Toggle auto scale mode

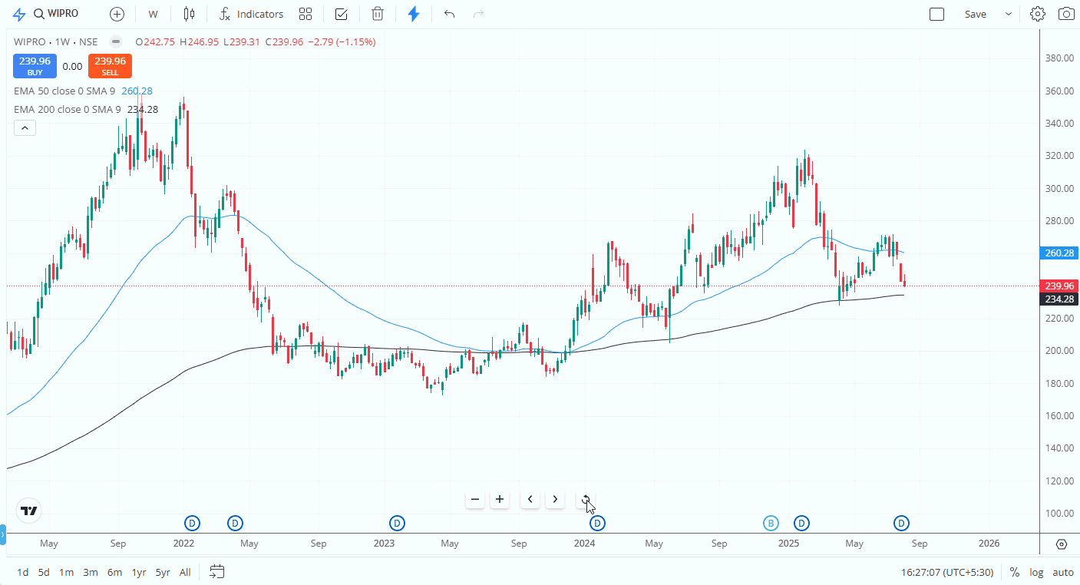[1062, 572]
